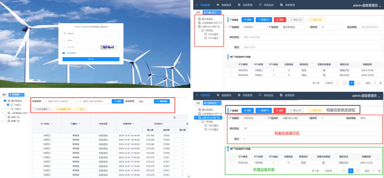Toggle the 记住密码 remember password checkbox
The image size is (384, 178).
coord(64,53)
